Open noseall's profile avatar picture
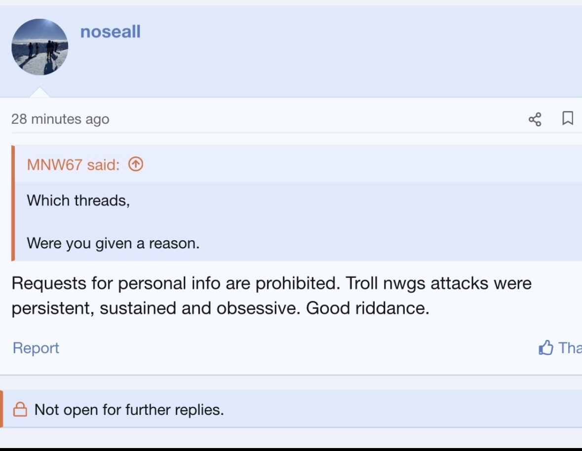Image resolution: width=582 pixels, height=451 pixels. click(39, 47)
